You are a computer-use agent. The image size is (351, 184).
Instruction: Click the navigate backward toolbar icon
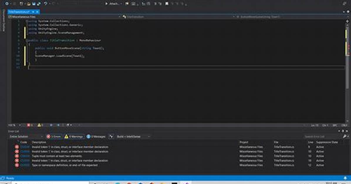7,4
